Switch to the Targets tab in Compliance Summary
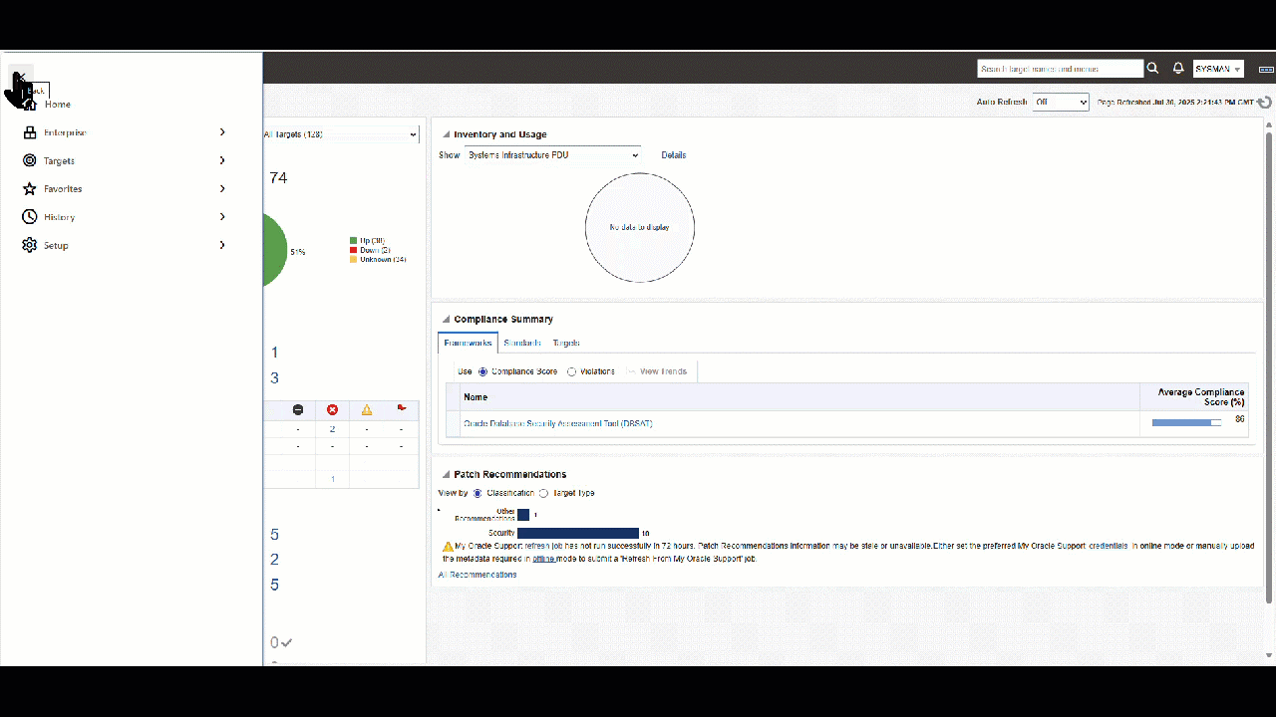This screenshot has width=1276, height=717. click(x=566, y=343)
